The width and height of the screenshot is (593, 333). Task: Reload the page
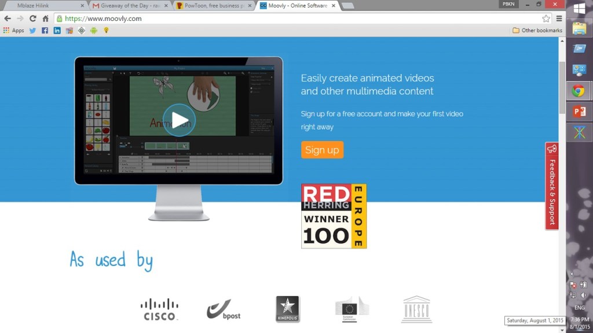point(33,18)
